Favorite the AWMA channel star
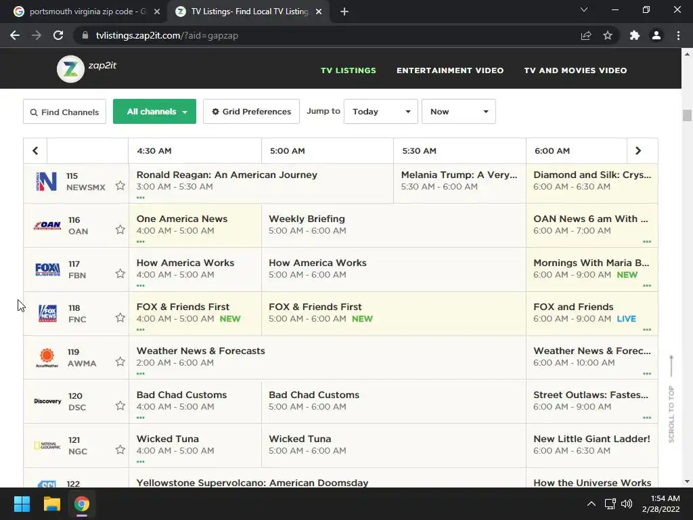This screenshot has width=693, height=520. click(x=120, y=362)
